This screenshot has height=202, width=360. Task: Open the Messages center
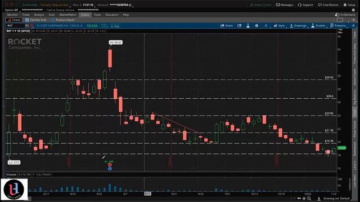pos(285,5)
